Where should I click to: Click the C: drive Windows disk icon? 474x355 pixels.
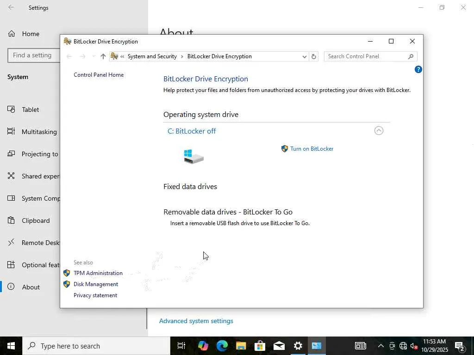click(x=193, y=156)
